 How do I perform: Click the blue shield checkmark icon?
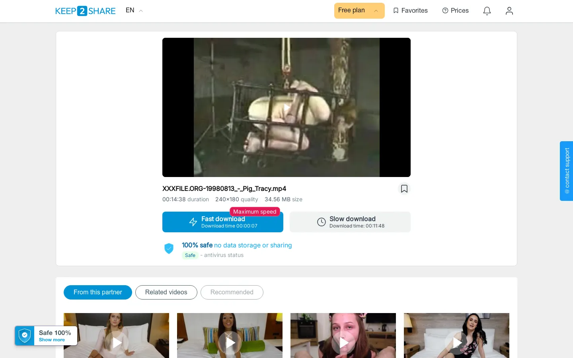[x=169, y=249]
